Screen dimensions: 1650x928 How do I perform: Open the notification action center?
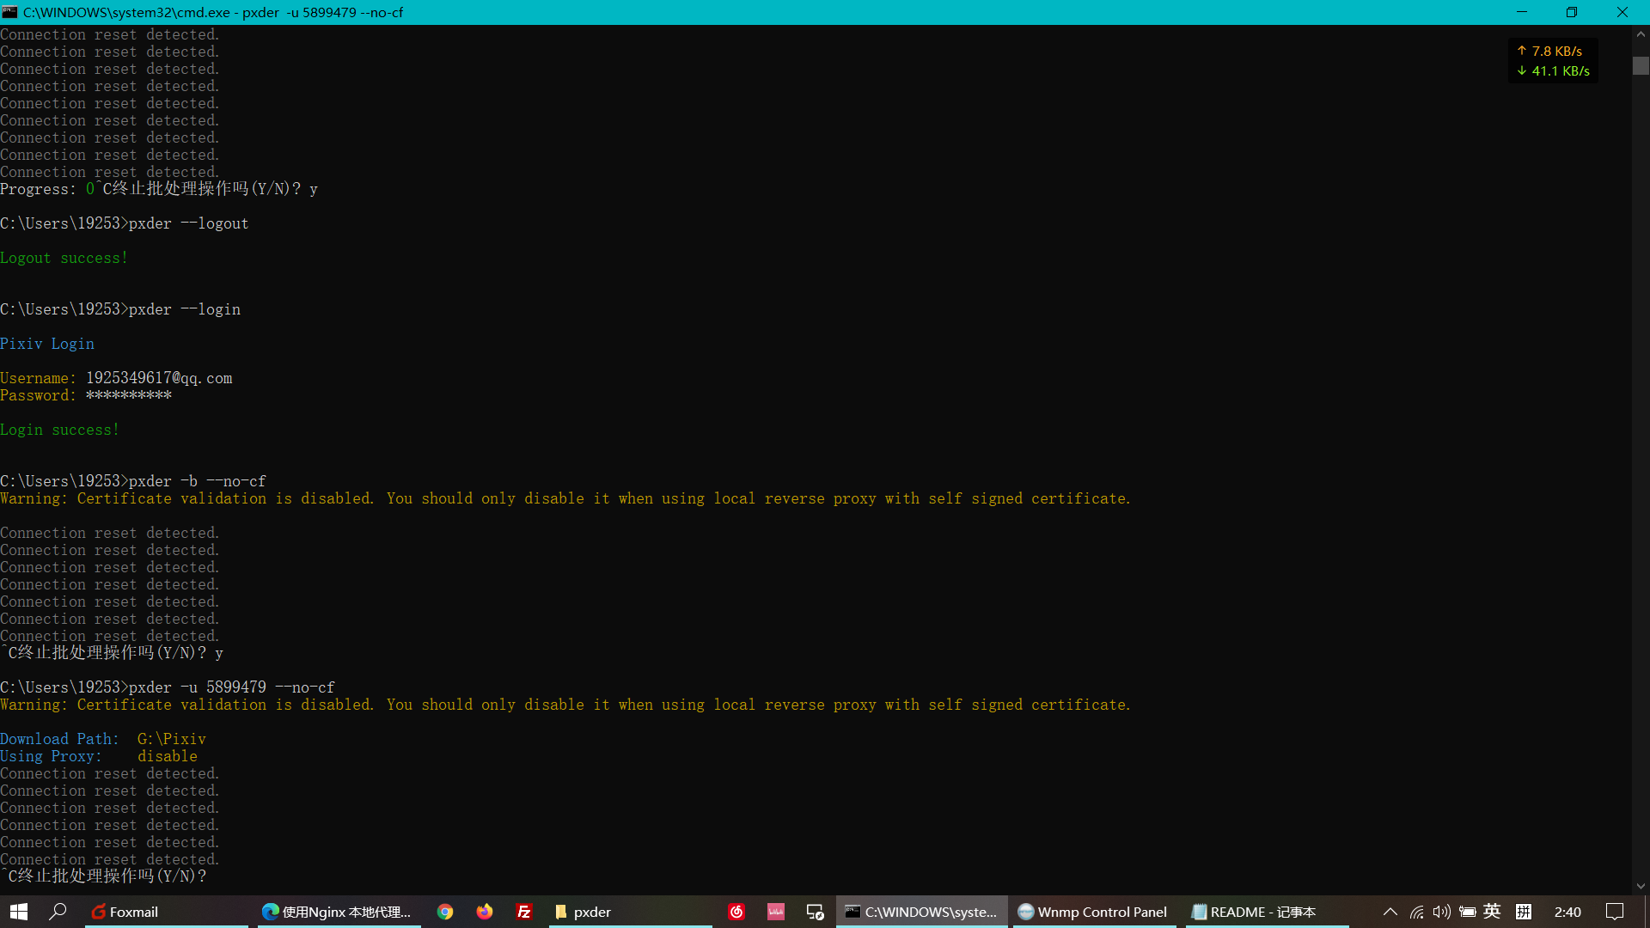[1615, 912]
